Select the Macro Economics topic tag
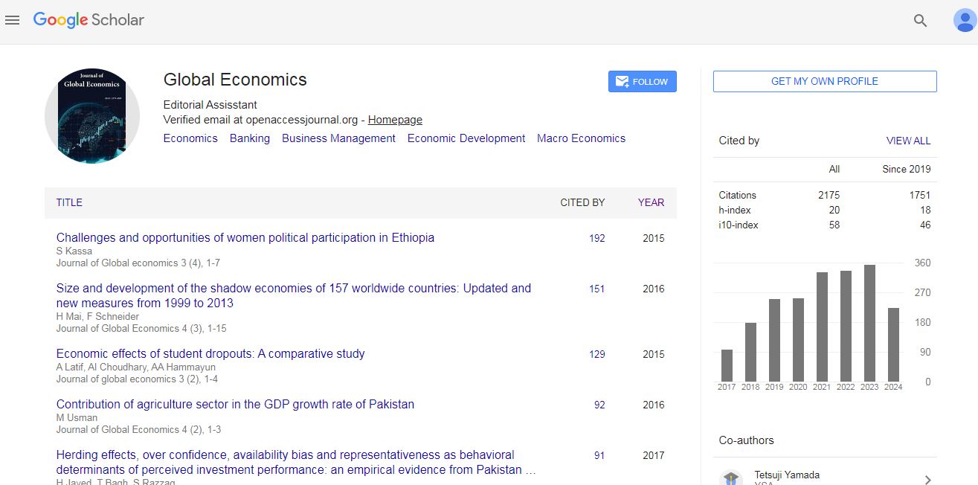The image size is (978, 485). tap(581, 138)
